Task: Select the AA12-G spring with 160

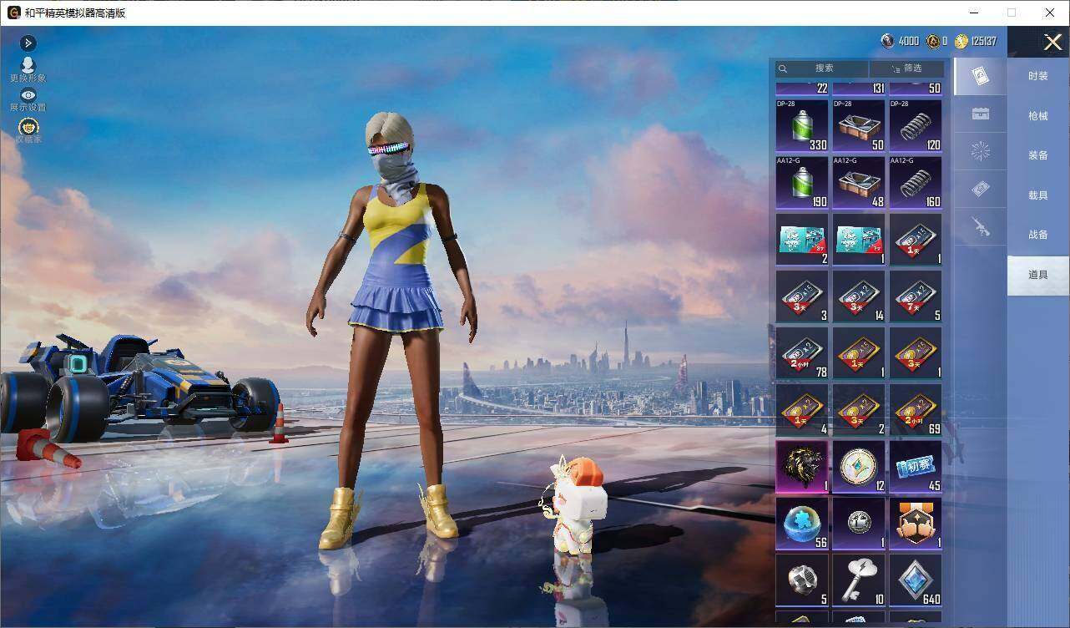Action: pos(916,182)
